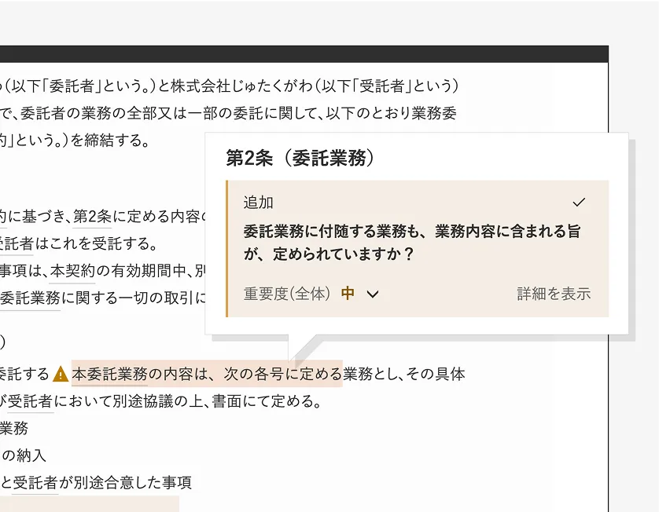
Task: Click the 第2条（委託業務） popup heading
Action: tap(300, 158)
